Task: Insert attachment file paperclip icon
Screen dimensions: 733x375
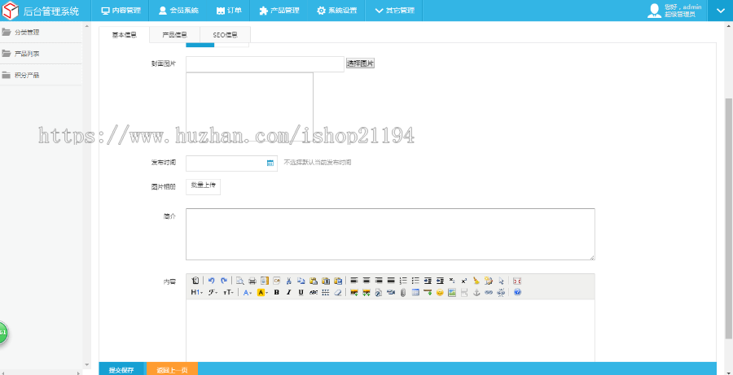Action: [x=403, y=292]
